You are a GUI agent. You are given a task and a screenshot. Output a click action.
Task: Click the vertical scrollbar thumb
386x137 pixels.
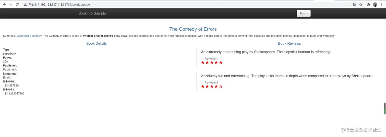click(385, 108)
